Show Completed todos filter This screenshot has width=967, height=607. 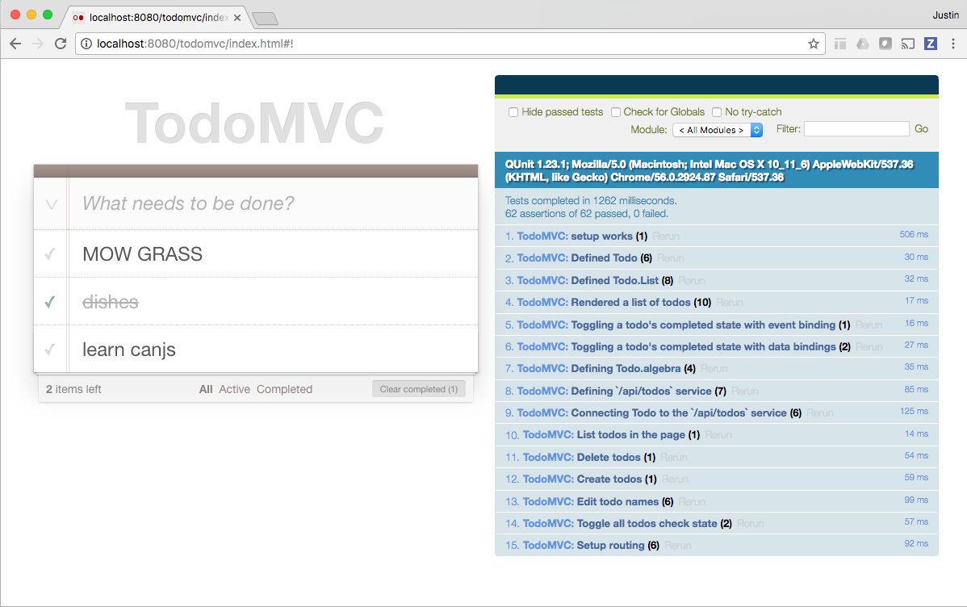284,389
